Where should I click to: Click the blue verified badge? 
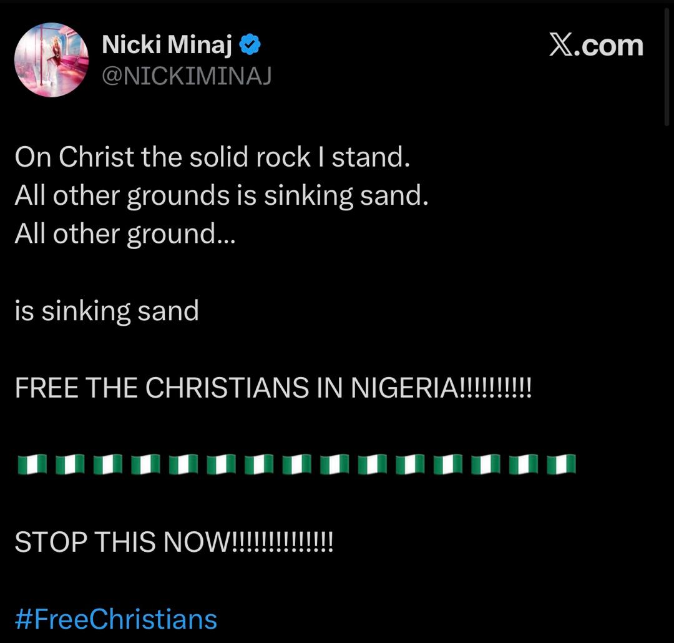click(251, 44)
